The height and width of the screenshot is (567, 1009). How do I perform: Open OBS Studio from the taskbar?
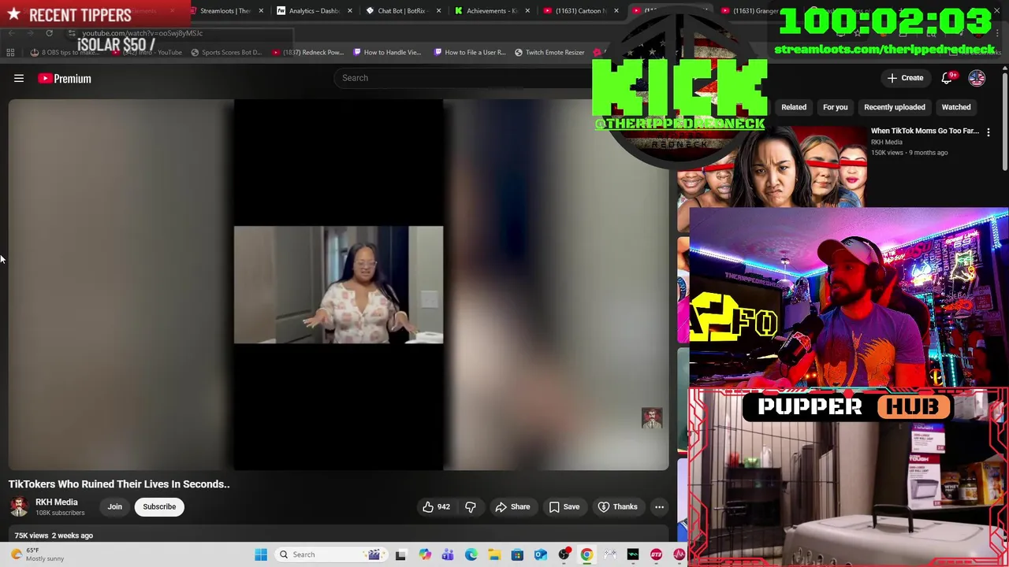point(564,554)
